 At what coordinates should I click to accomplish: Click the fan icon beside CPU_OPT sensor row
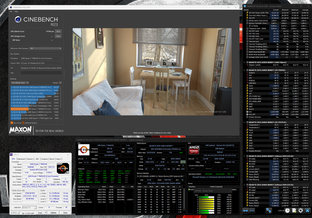247,114
